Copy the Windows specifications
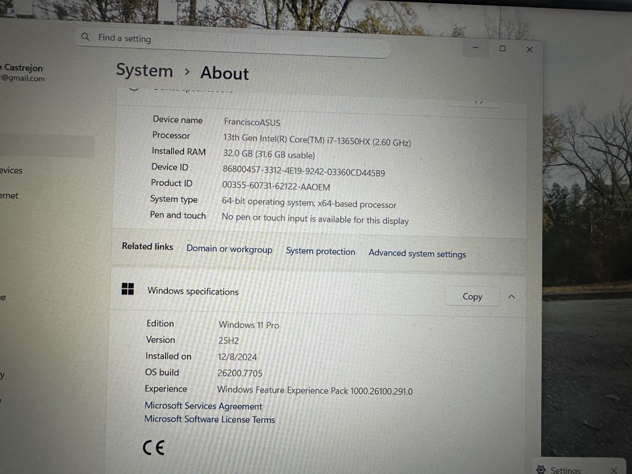 (x=472, y=296)
